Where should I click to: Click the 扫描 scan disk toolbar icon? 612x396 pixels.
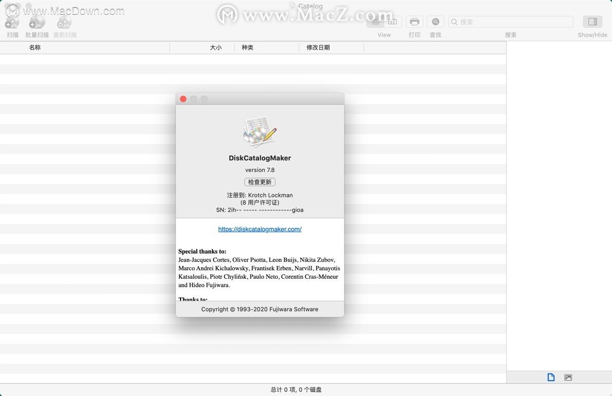click(x=12, y=22)
